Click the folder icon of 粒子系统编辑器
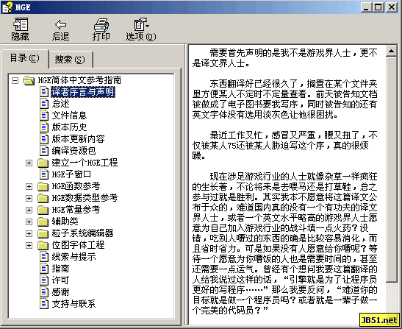 point(43,233)
